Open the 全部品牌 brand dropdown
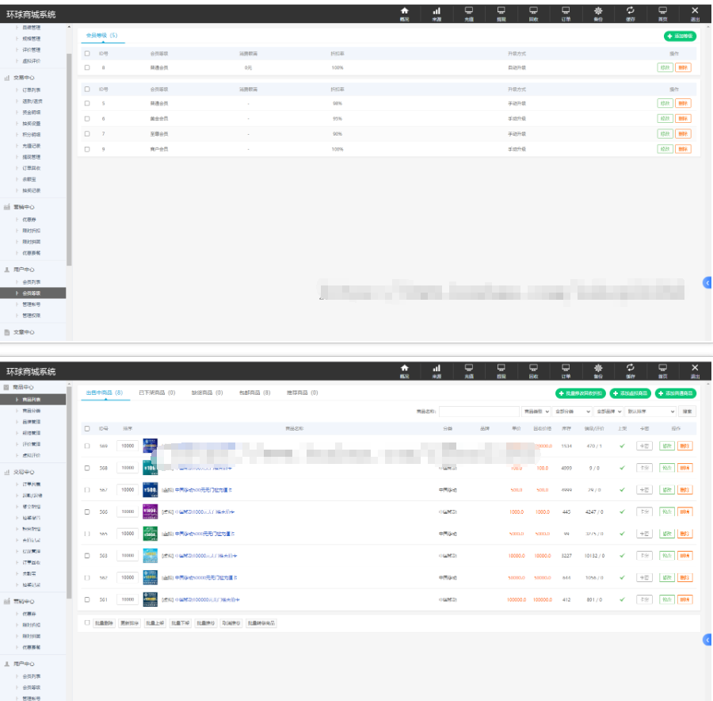 tap(608, 412)
